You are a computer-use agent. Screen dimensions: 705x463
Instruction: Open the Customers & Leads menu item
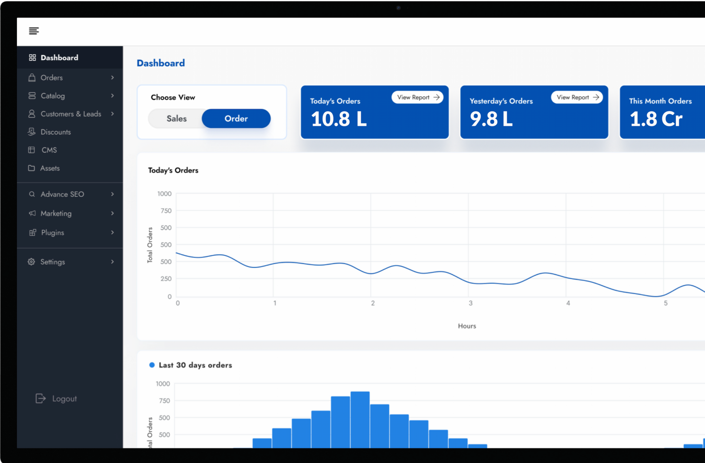coord(70,114)
